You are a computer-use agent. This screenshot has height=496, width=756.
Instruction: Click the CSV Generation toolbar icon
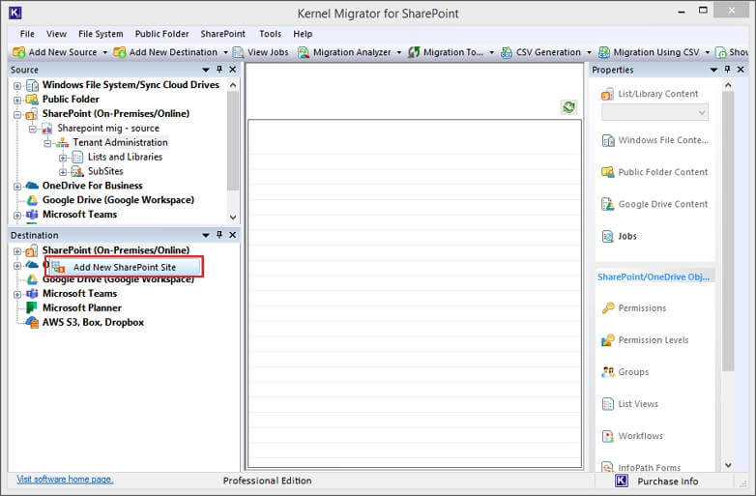pos(507,52)
